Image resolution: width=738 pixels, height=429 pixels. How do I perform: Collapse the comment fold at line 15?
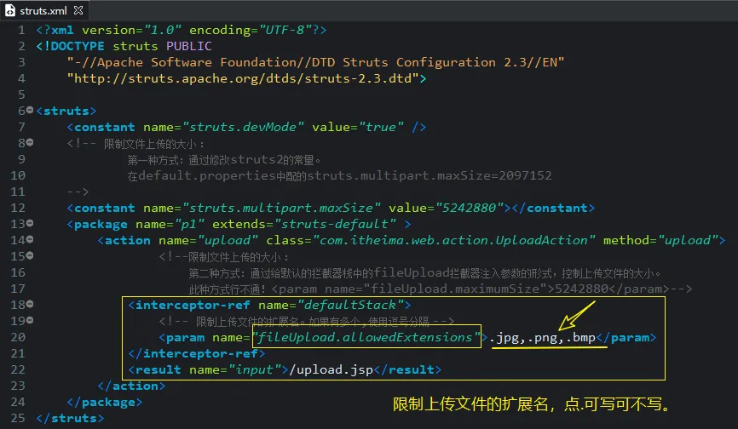click(30, 255)
